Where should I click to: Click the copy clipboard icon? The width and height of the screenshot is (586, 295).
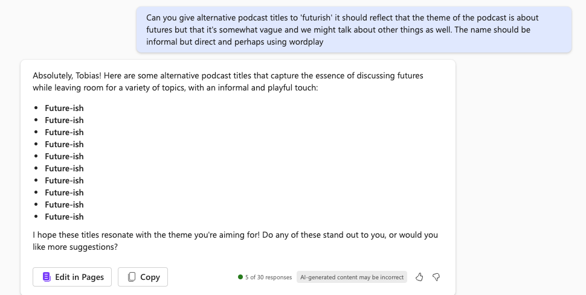[x=131, y=277]
